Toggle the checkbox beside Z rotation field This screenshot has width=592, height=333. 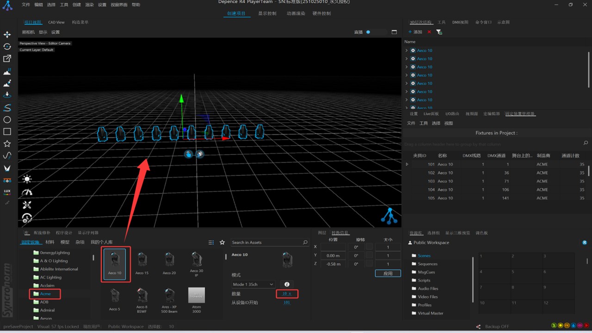point(369,264)
